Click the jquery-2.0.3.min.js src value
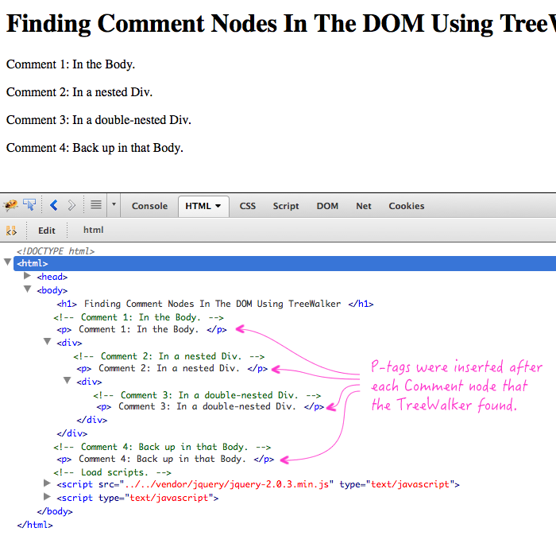This screenshot has width=556, height=547. point(226,484)
